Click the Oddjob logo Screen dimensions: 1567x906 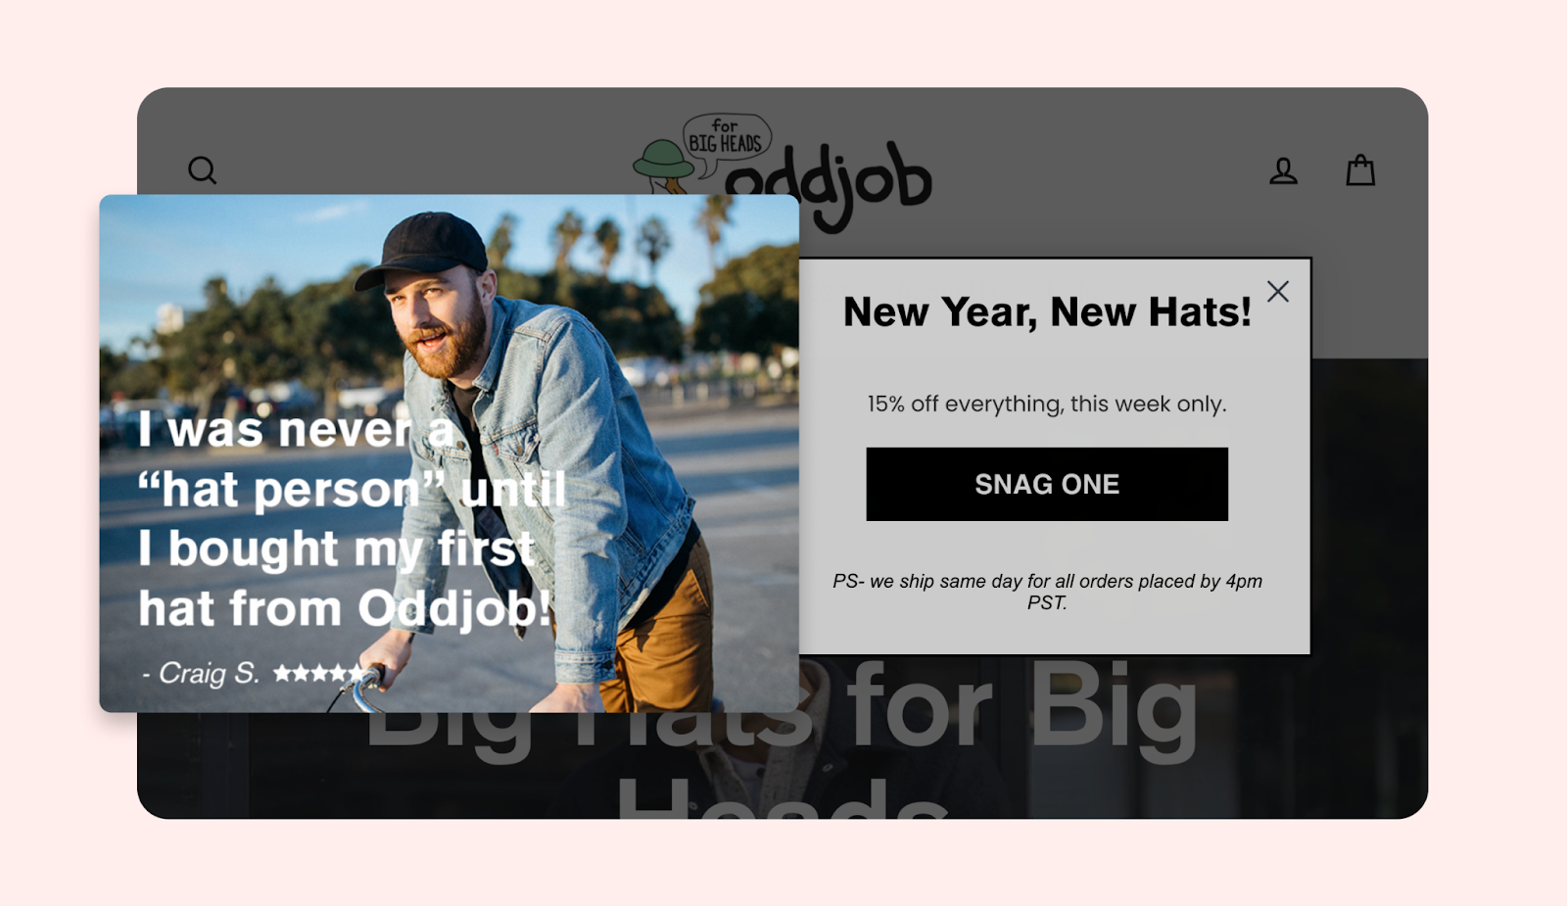coord(782,172)
